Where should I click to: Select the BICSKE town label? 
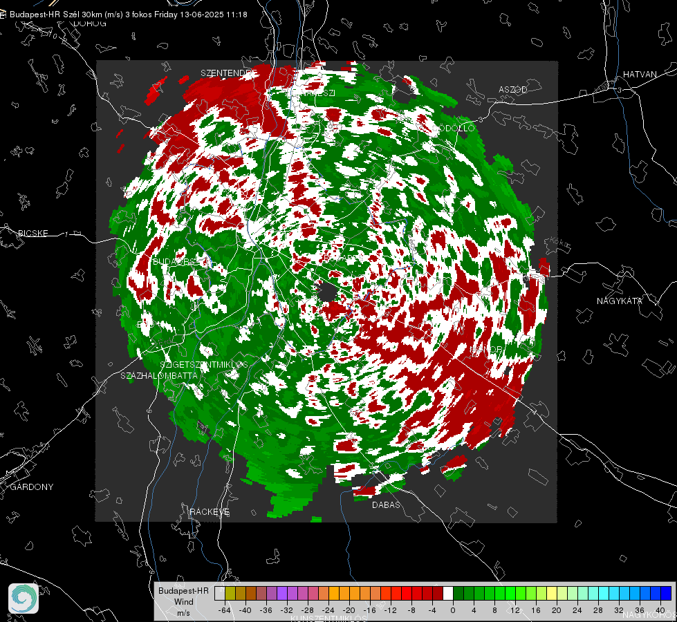coord(33,233)
